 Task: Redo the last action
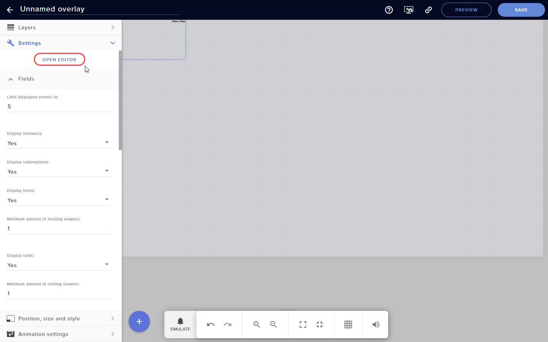(x=228, y=325)
